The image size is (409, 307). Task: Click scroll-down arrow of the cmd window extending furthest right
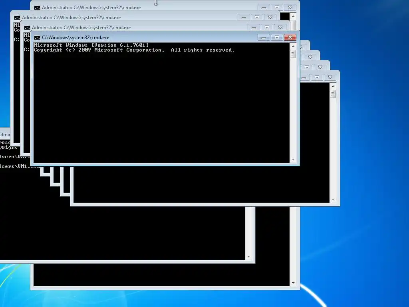coord(333,199)
